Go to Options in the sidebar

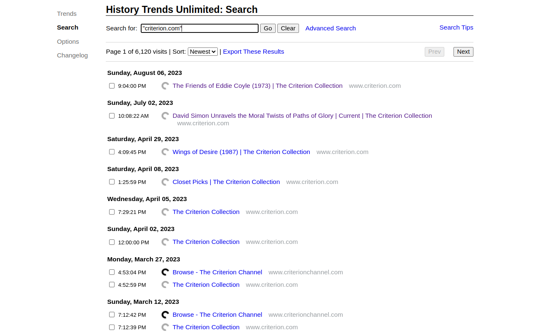68,42
